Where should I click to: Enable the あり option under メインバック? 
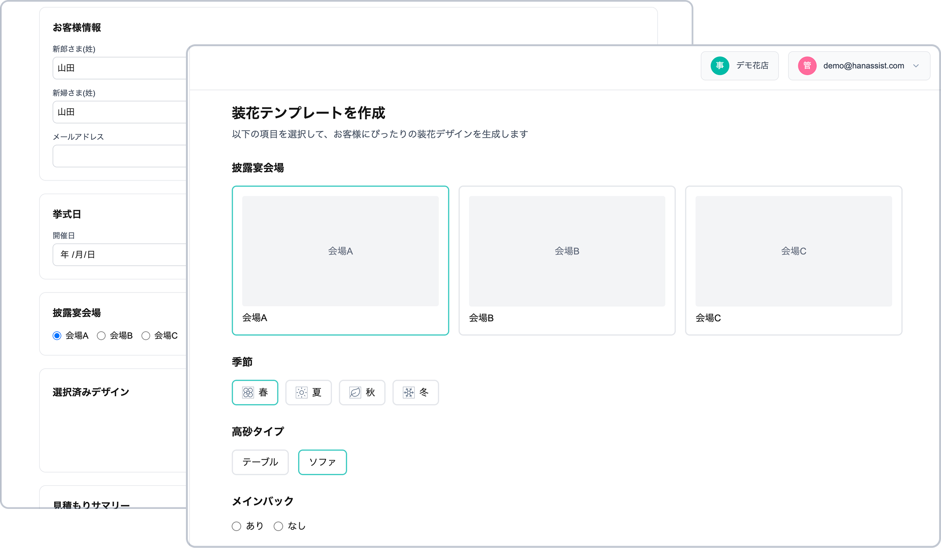[236, 526]
